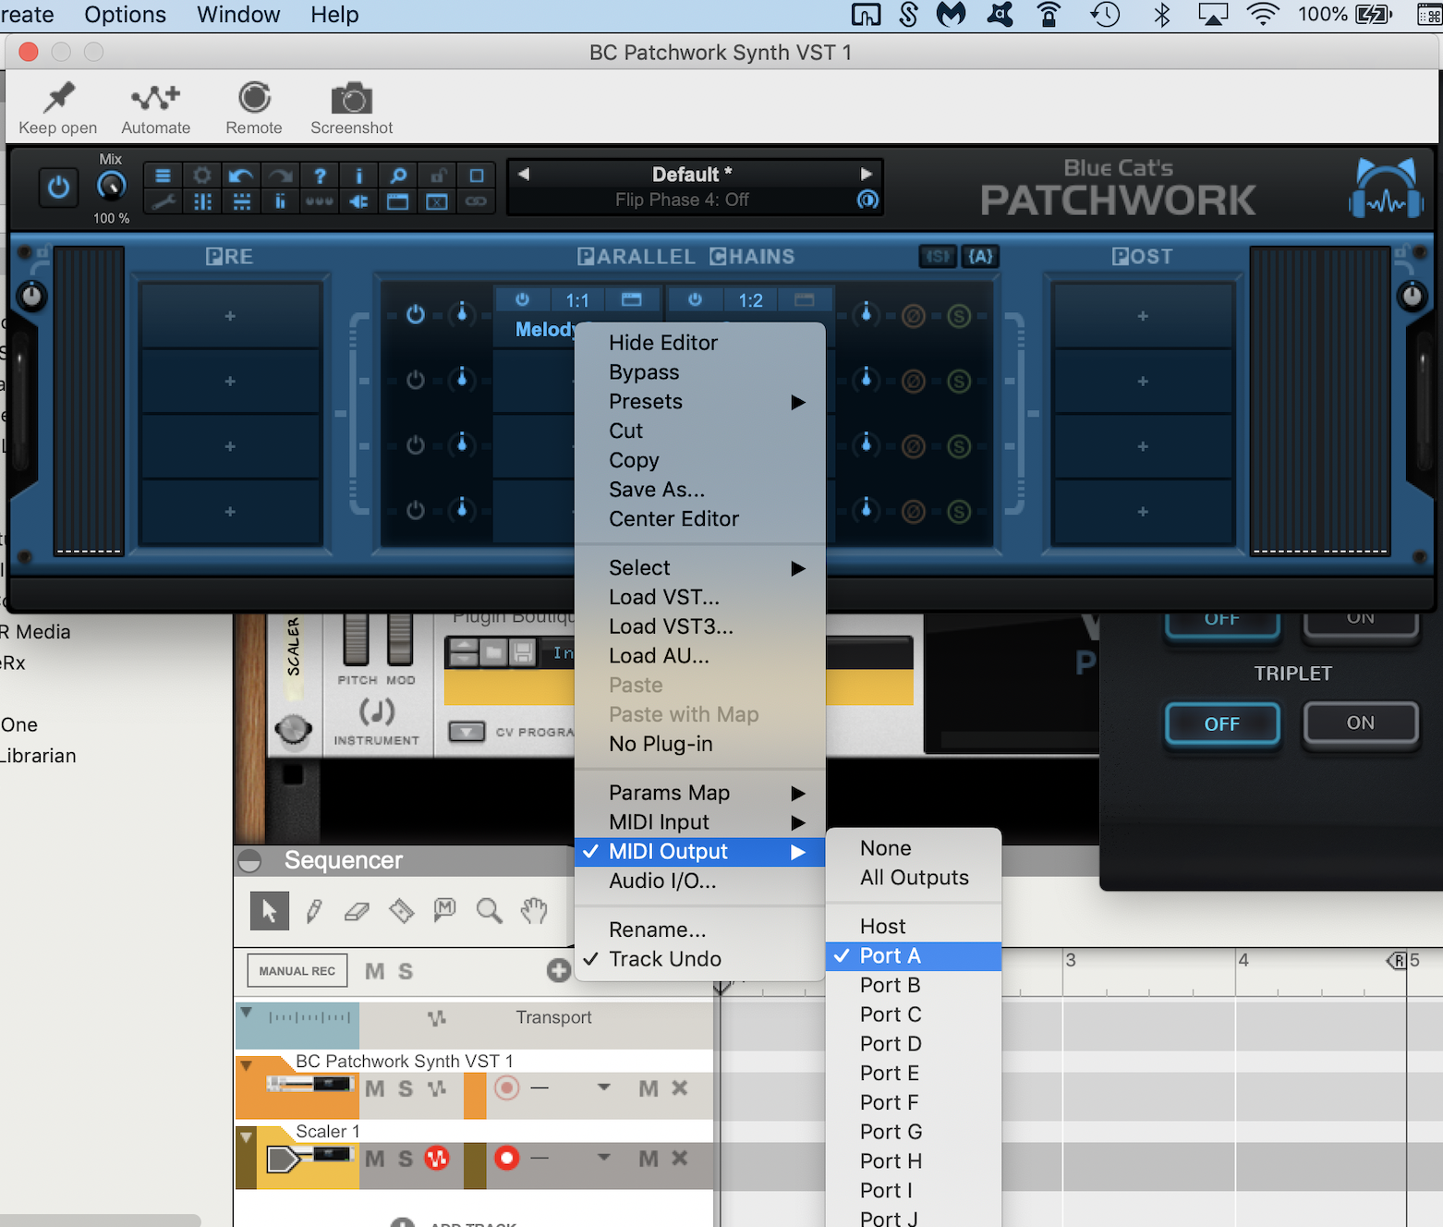Select All Outputs in submenu
Viewport: 1443px width, 1227px height.
coord(913,878)
